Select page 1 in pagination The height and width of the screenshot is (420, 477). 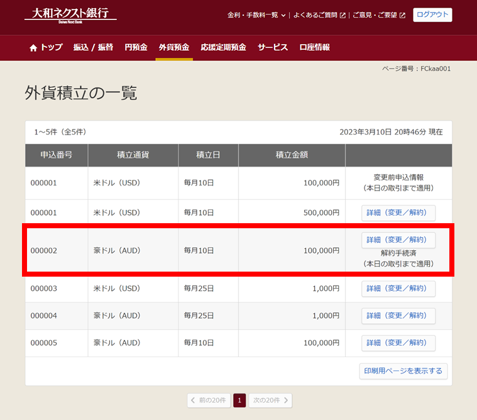(239, 401)
